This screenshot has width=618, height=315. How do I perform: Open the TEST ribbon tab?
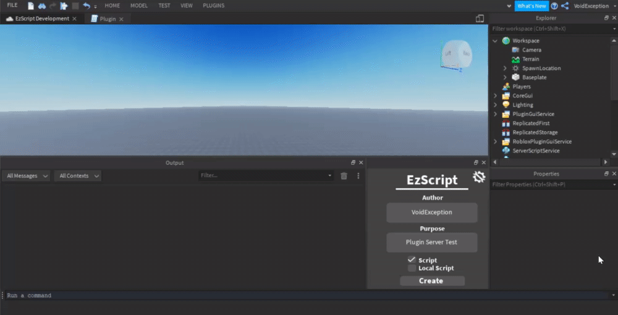click(x=164, y=6)
